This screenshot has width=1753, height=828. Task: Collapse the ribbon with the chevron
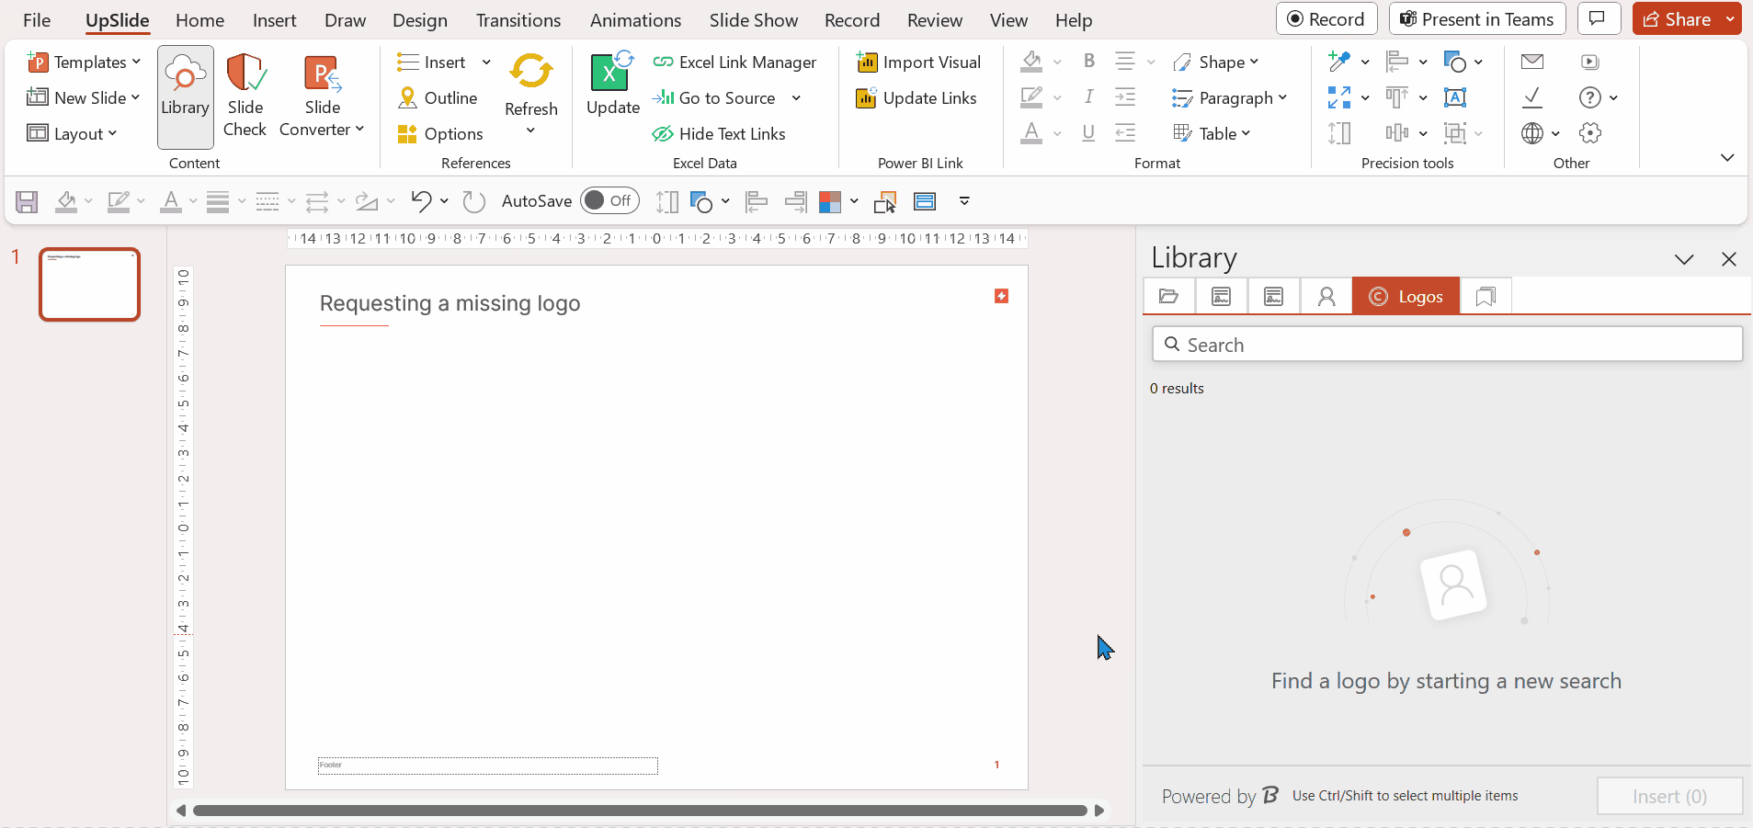[1727, 158]
